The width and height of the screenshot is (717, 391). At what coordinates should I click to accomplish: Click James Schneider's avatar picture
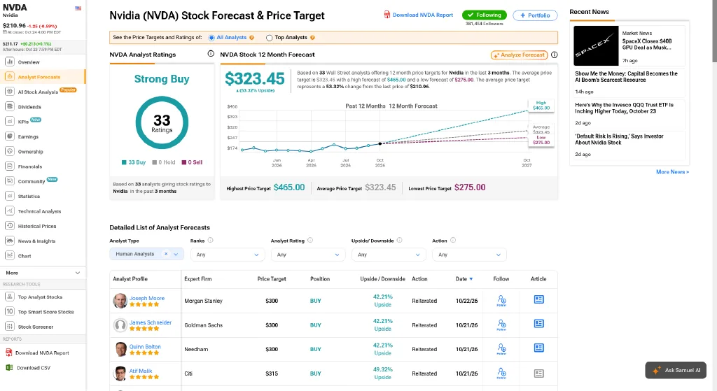point(120,325)
